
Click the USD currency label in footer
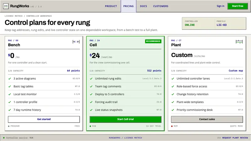click(219, 138)
